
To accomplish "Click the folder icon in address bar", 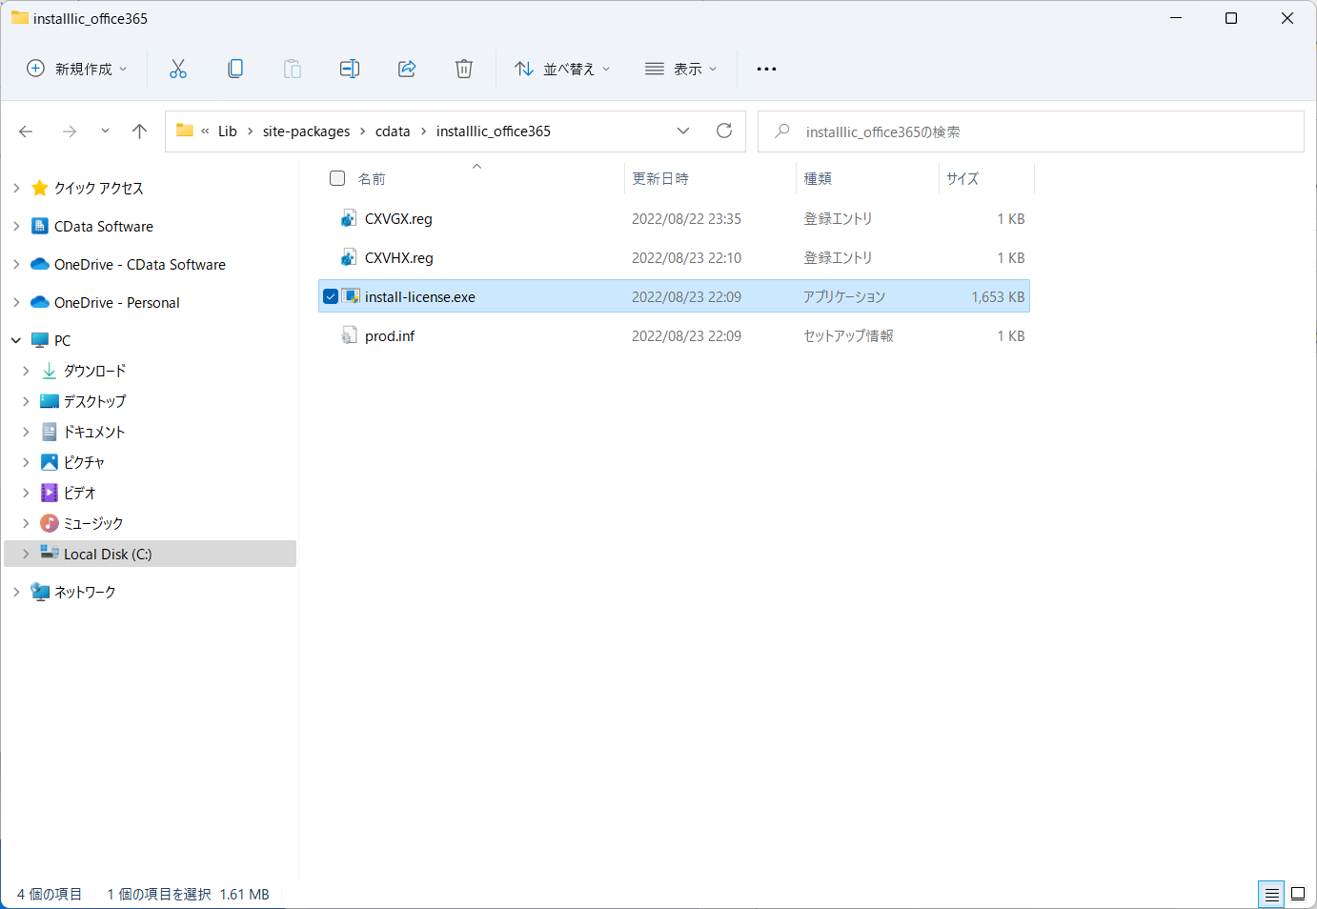I will [185, 131].
